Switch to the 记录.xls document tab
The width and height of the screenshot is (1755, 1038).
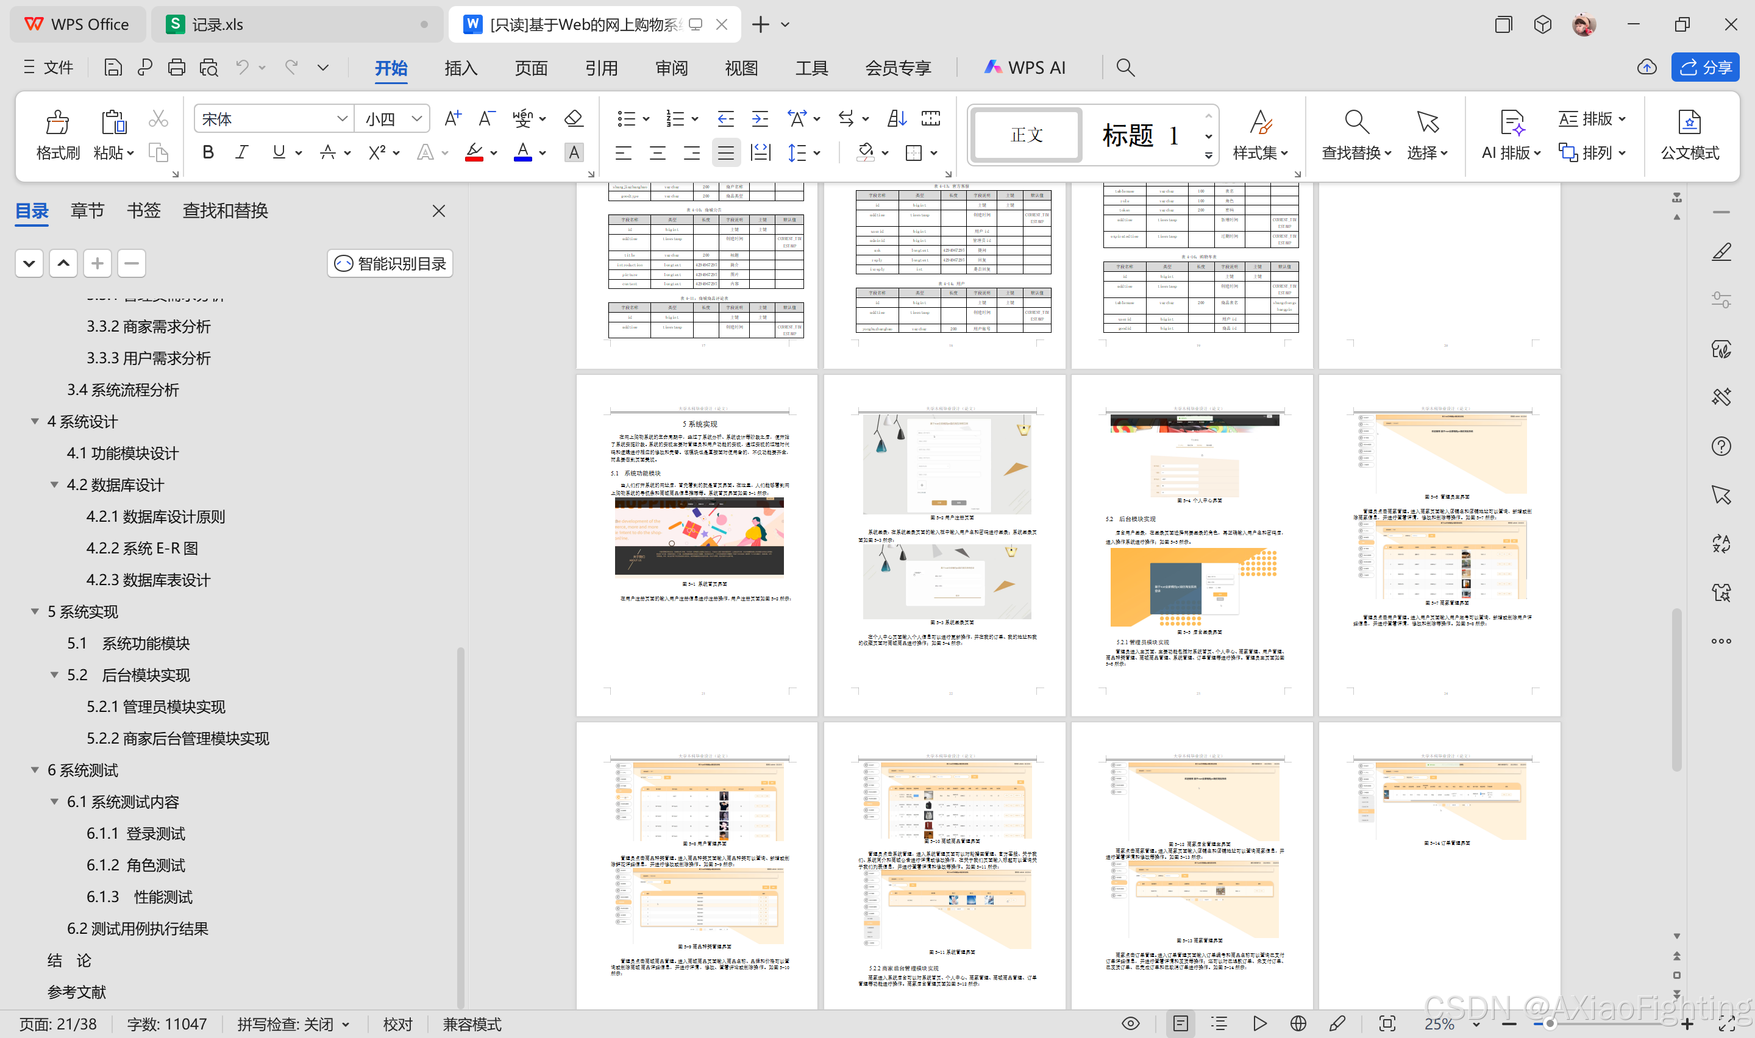tap(217, 23)
